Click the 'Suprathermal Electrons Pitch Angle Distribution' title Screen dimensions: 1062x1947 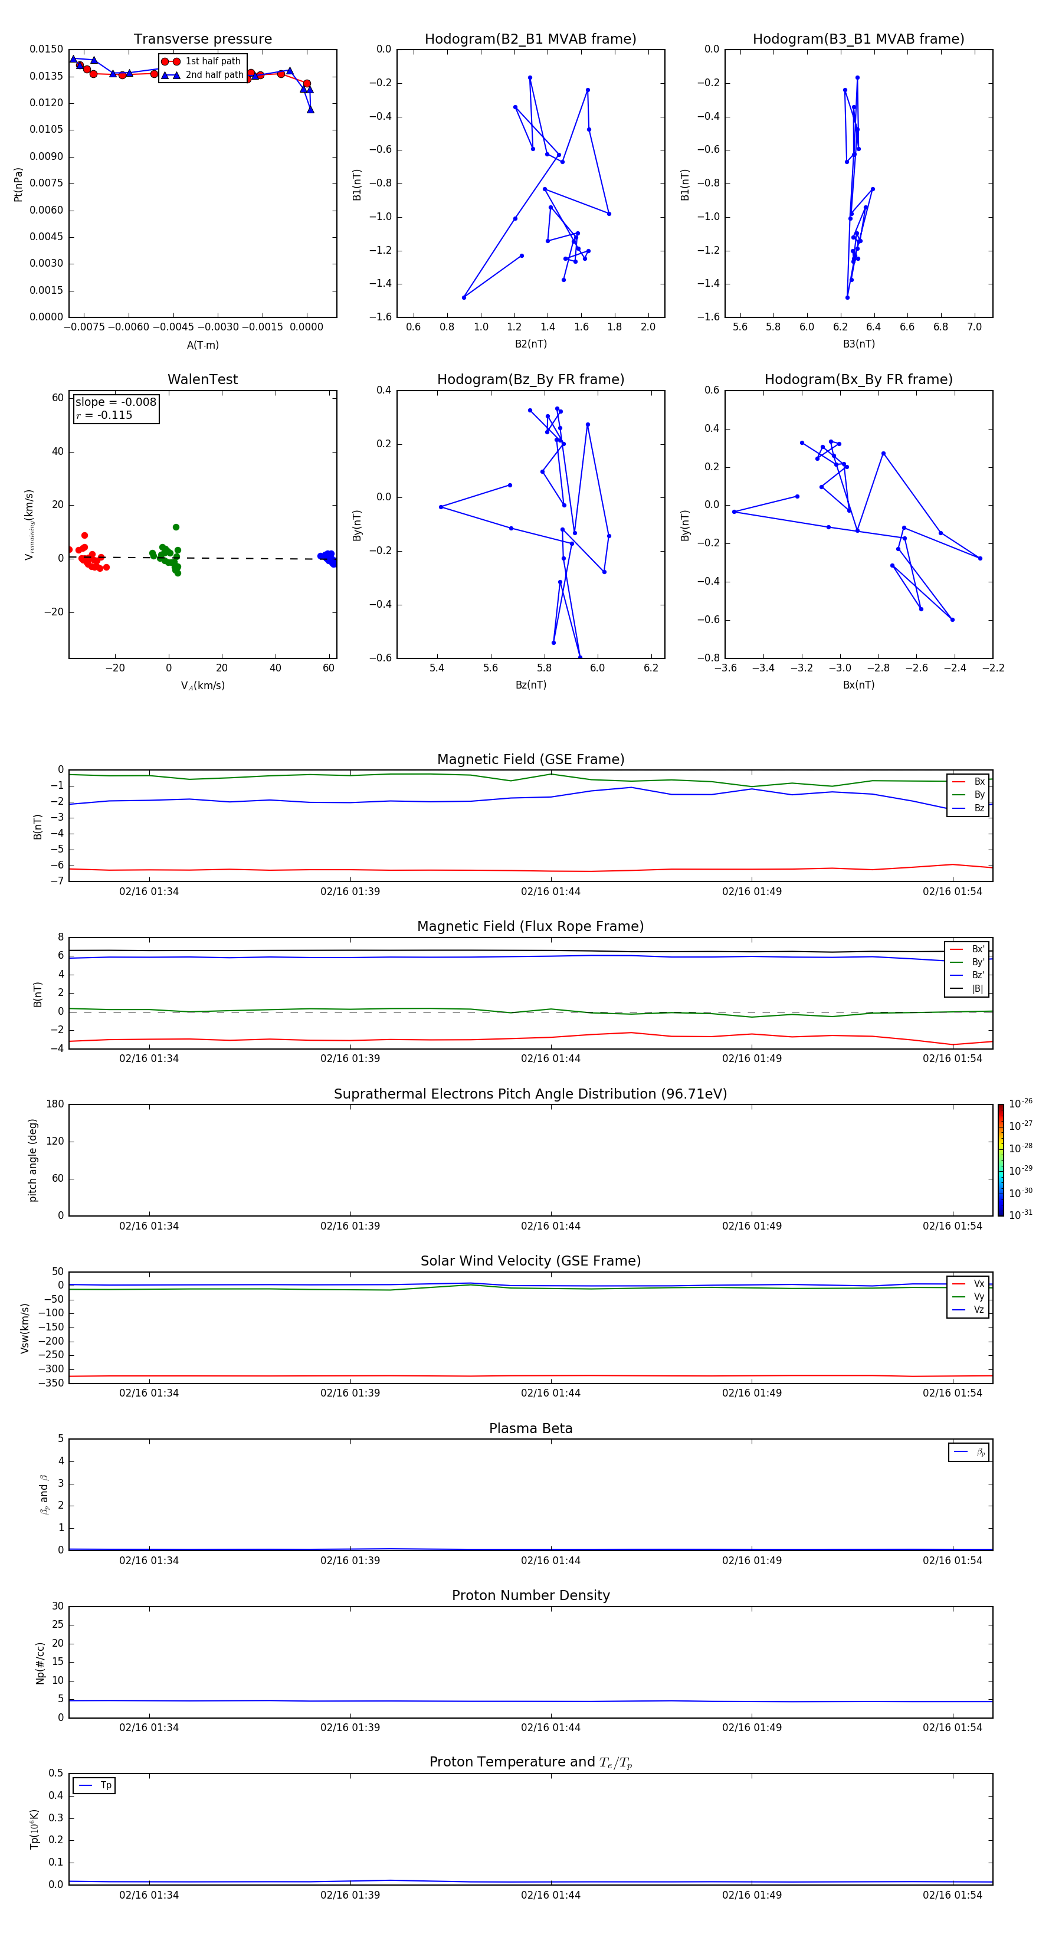coord(530,1094)
